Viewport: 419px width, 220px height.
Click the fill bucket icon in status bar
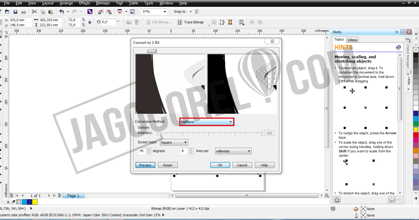[x=356, y=209]
